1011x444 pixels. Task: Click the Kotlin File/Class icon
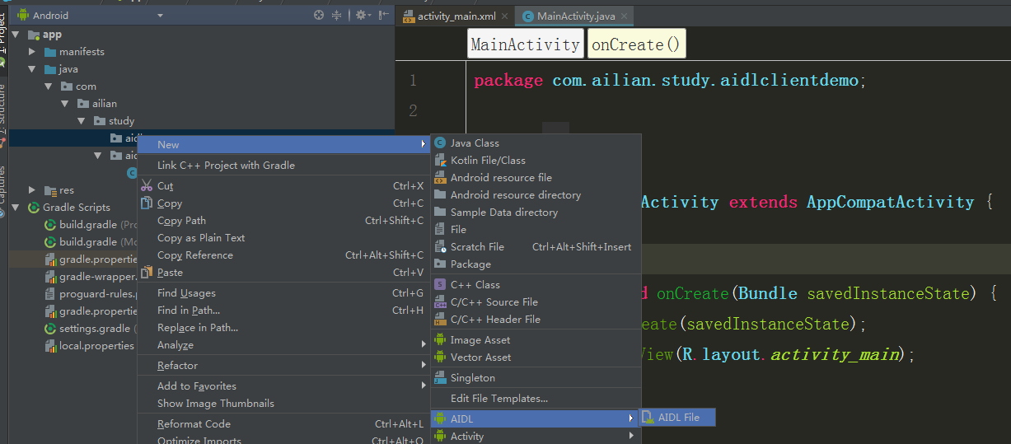pos(440,161)
